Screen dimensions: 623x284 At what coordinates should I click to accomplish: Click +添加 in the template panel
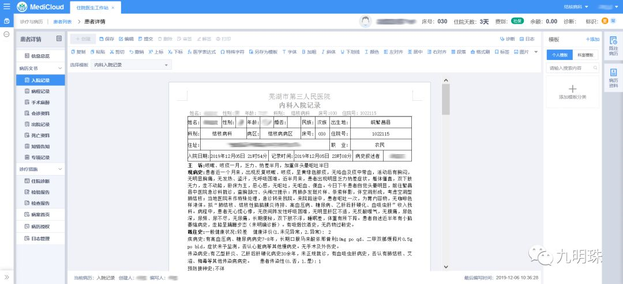click(x=592, y=39)
